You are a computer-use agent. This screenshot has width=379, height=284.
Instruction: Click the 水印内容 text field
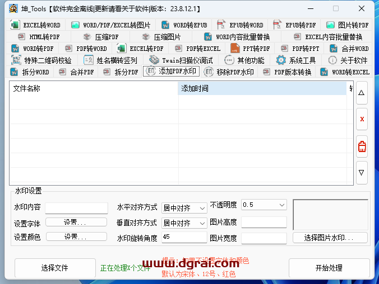pyautogui.click(x=76, y=208)
